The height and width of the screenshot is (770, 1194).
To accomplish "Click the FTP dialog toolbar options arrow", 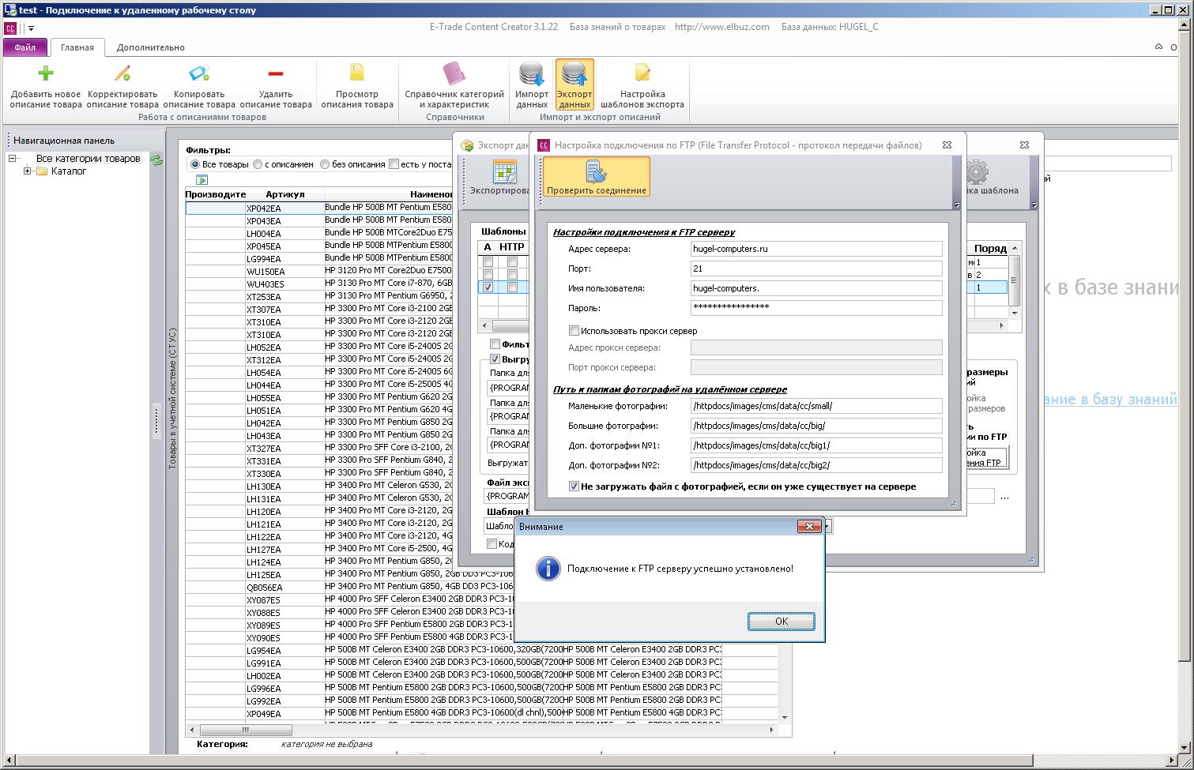I will pos(957,205).
